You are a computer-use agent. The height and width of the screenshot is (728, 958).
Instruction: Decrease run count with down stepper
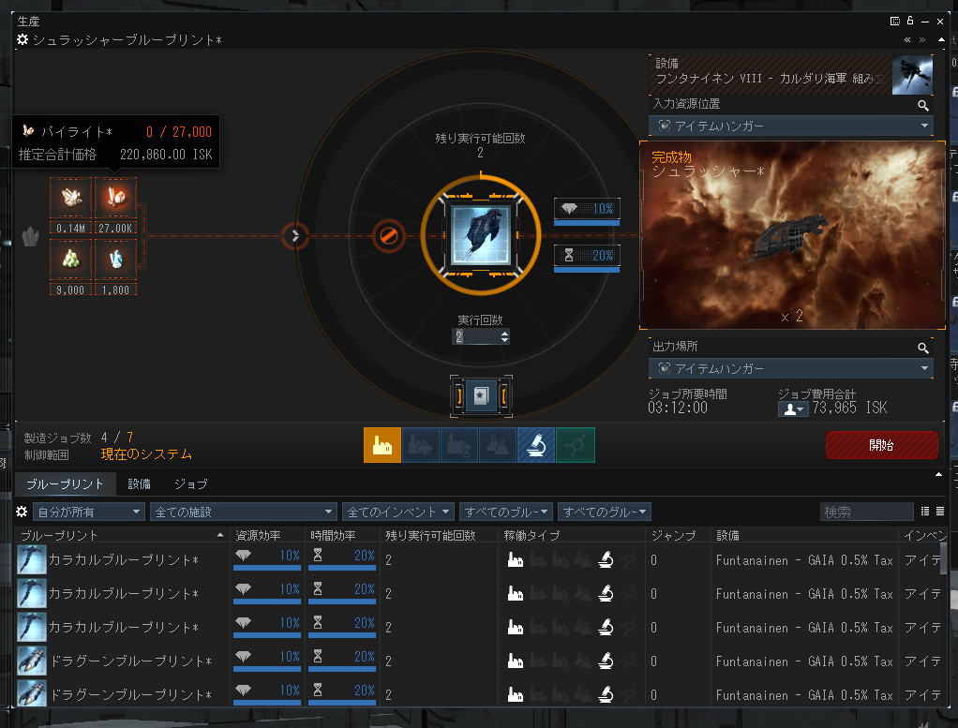point(504,340)
